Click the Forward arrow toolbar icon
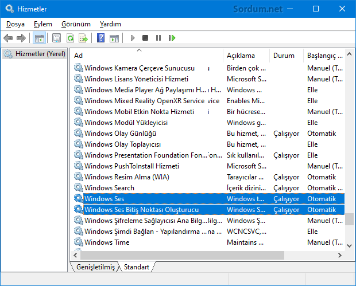This screenshot has height=286, width=356. pos(21,38)
